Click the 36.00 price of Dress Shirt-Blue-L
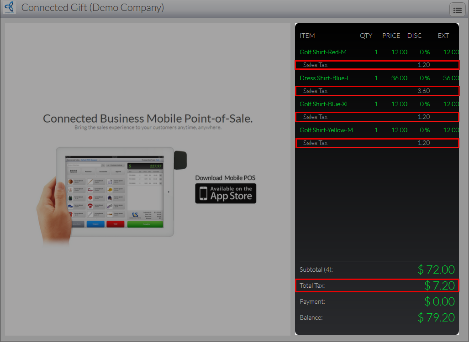Image resolution: width=469 pixels, height=342 pixels. 399,78
